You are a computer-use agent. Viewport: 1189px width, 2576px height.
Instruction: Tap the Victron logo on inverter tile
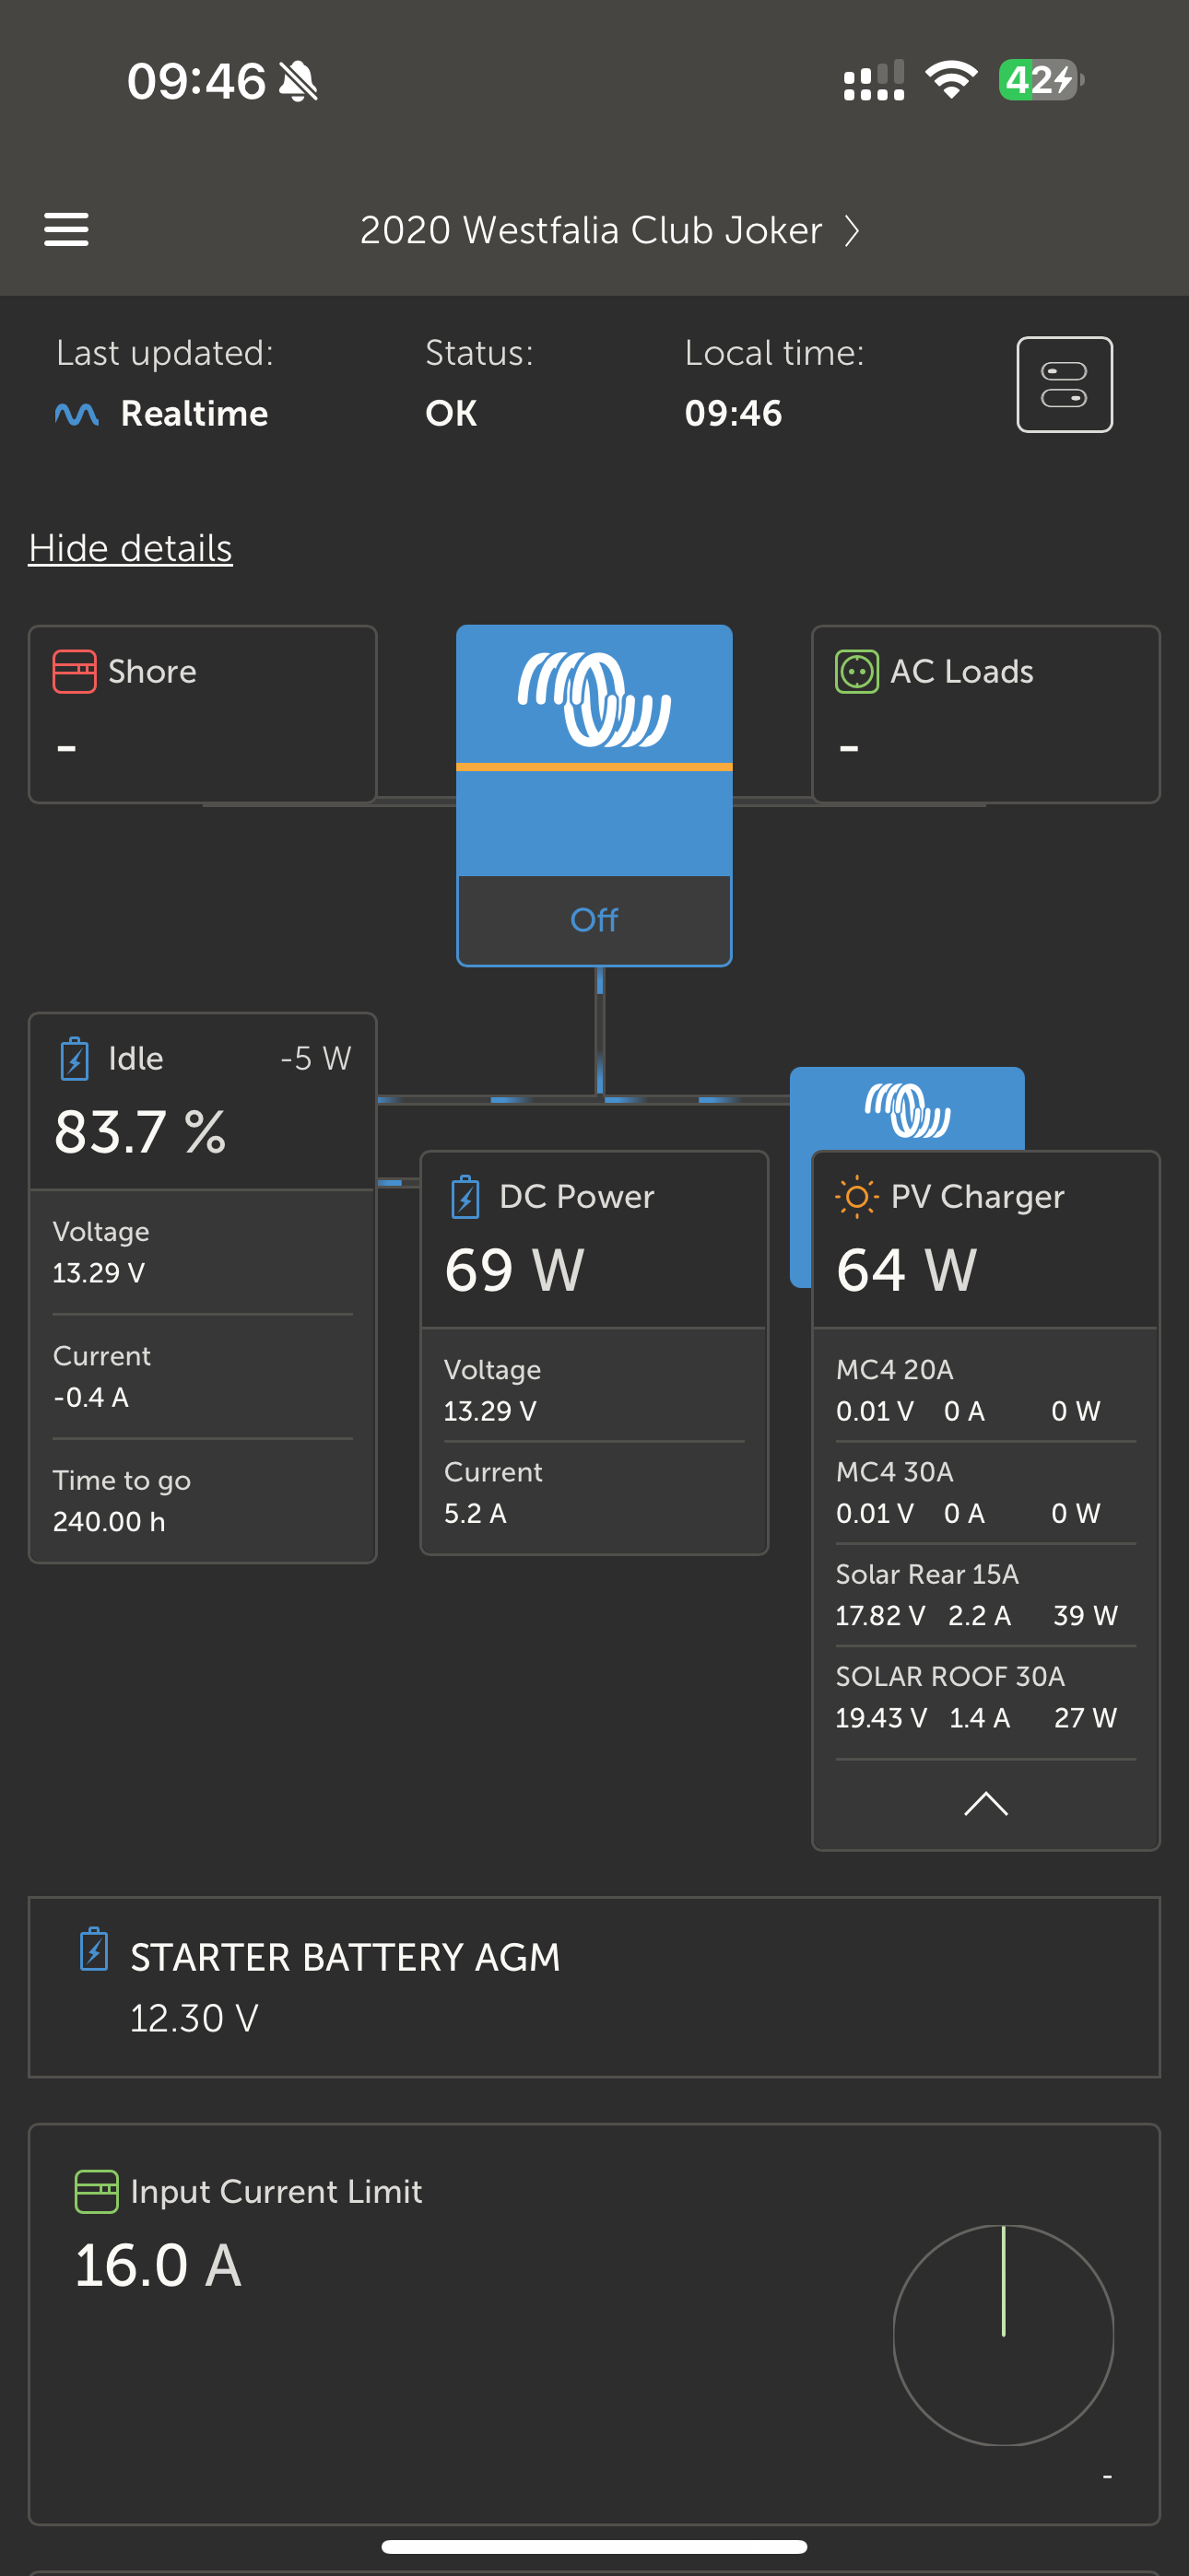coord(594,699)
